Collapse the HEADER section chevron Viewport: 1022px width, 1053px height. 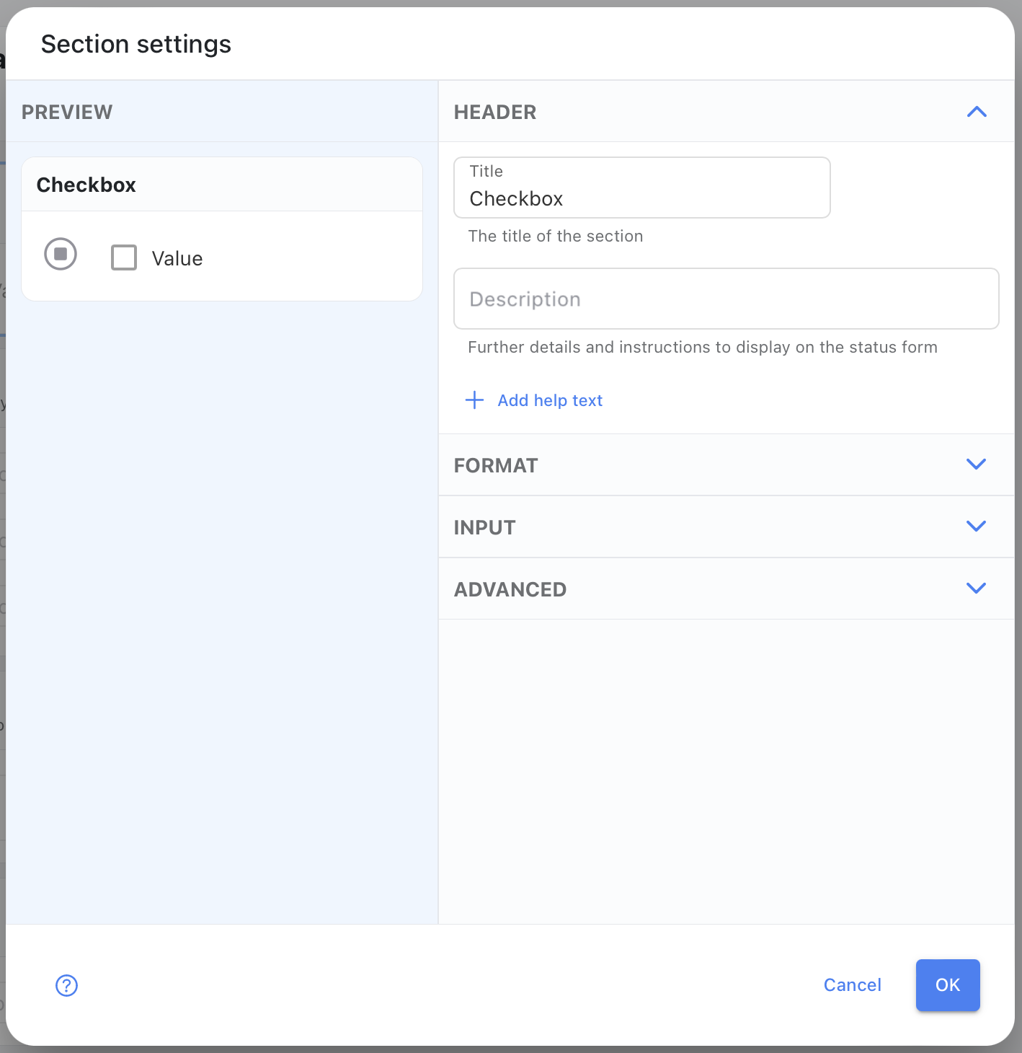point(977,112)
